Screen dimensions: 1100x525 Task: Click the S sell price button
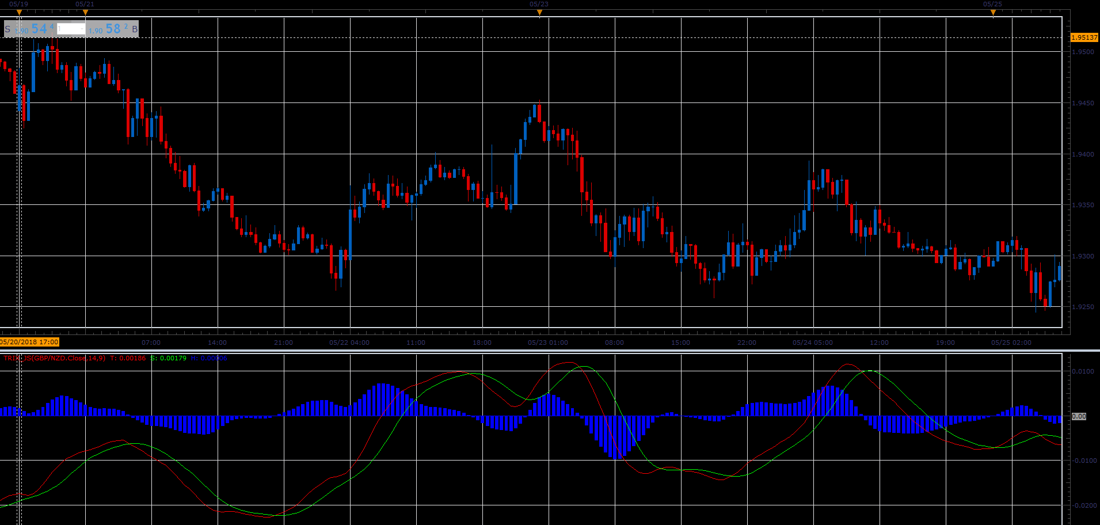pyautogui.click(x=29, y=29)
